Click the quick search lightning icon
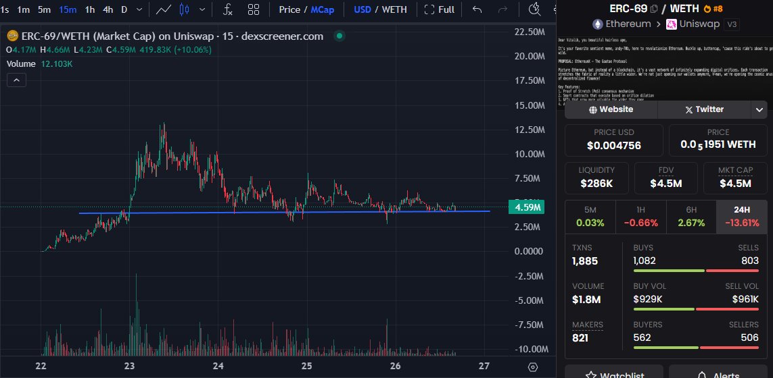 click(534, 9)
